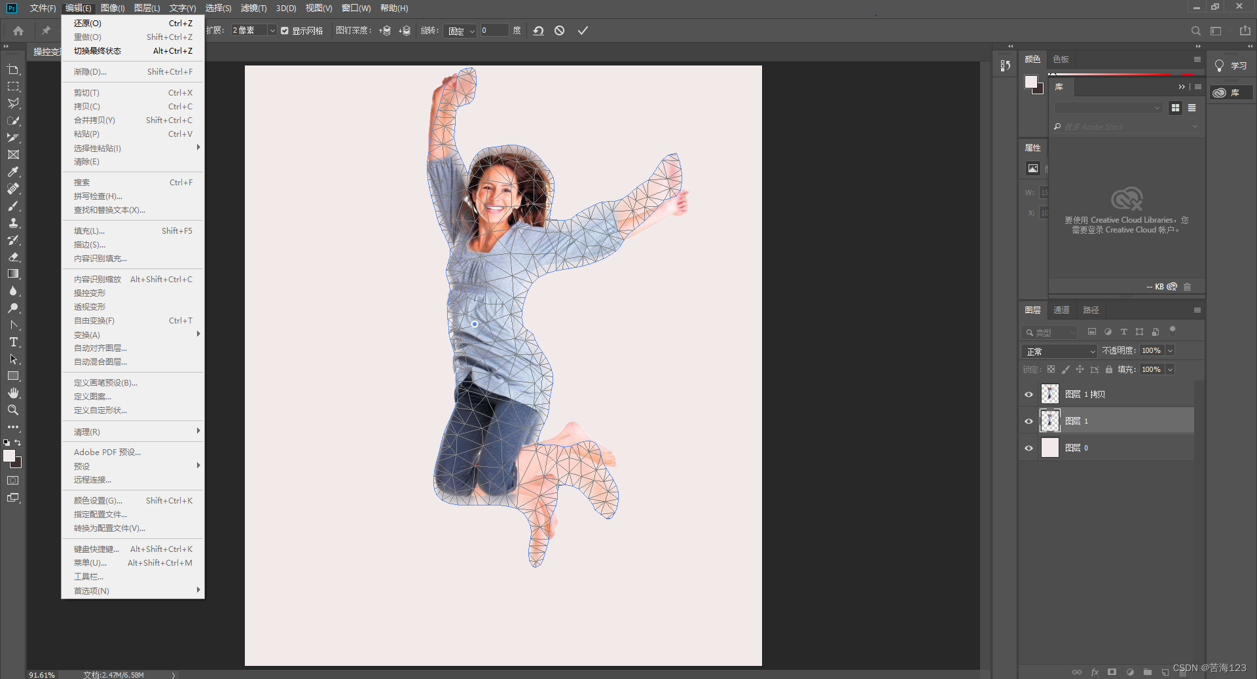Image resolution: width=1257 pixels, height=679 pixels.
Task: Click the lock all padlock icon
Action: pyautogui.click(x=1108, y=369)
